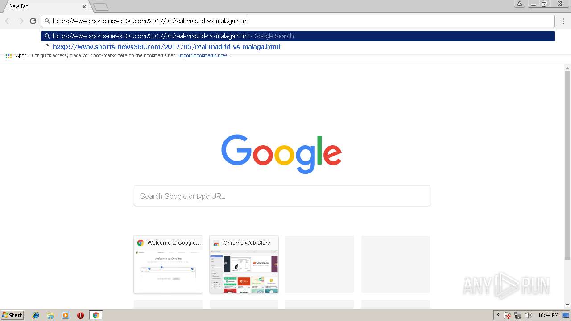
Task: Click the page scrollbar up arrow
Action: click(x=567, y=68)
